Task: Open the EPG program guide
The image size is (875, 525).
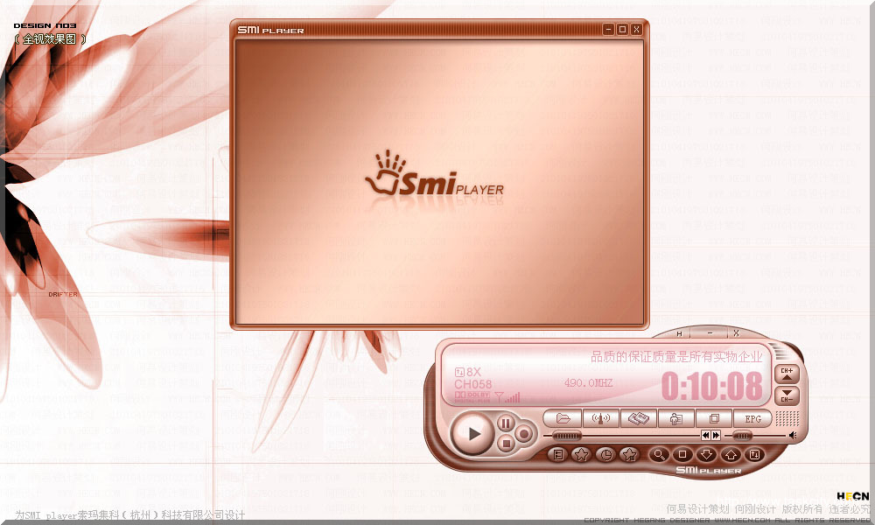Action: [x=752, y=419]
